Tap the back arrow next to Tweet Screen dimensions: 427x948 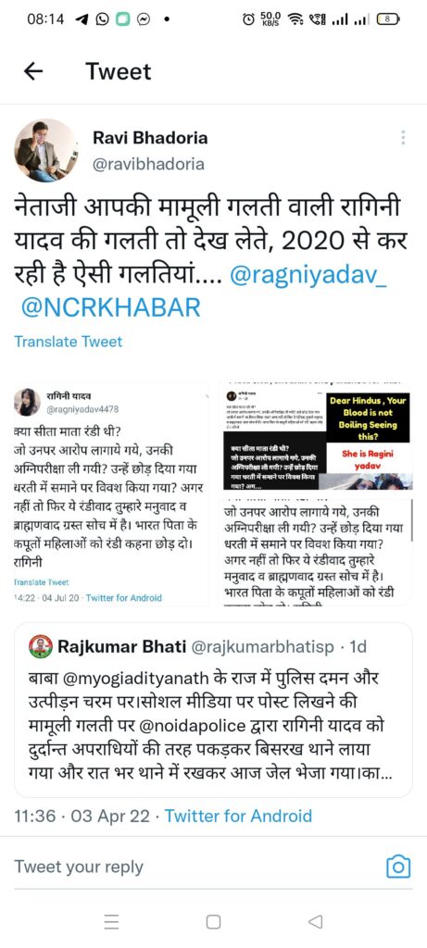(33, 71)
